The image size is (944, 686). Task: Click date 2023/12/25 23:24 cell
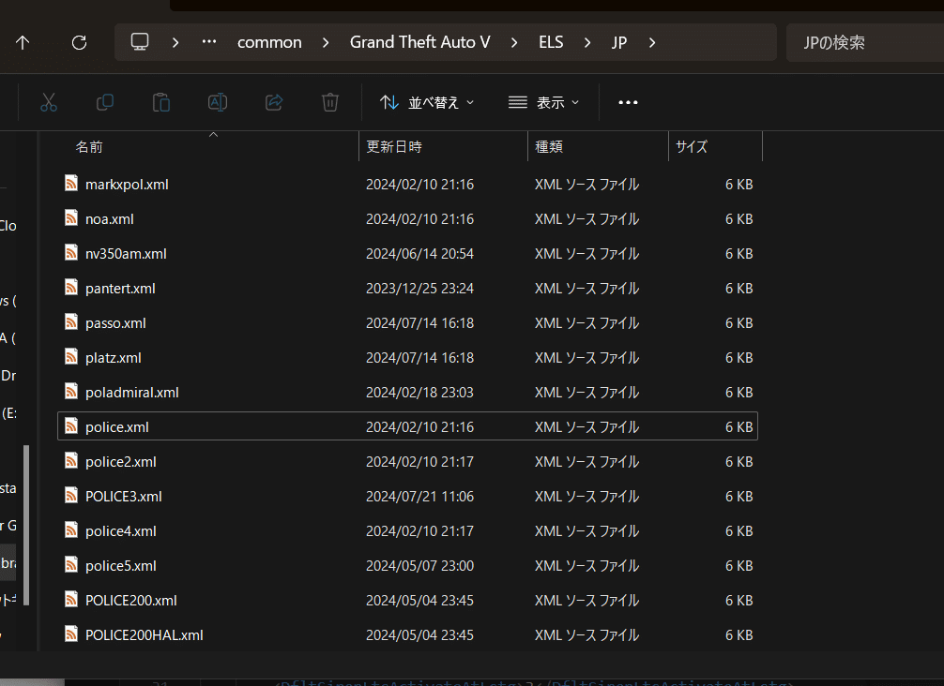point(419,289)
